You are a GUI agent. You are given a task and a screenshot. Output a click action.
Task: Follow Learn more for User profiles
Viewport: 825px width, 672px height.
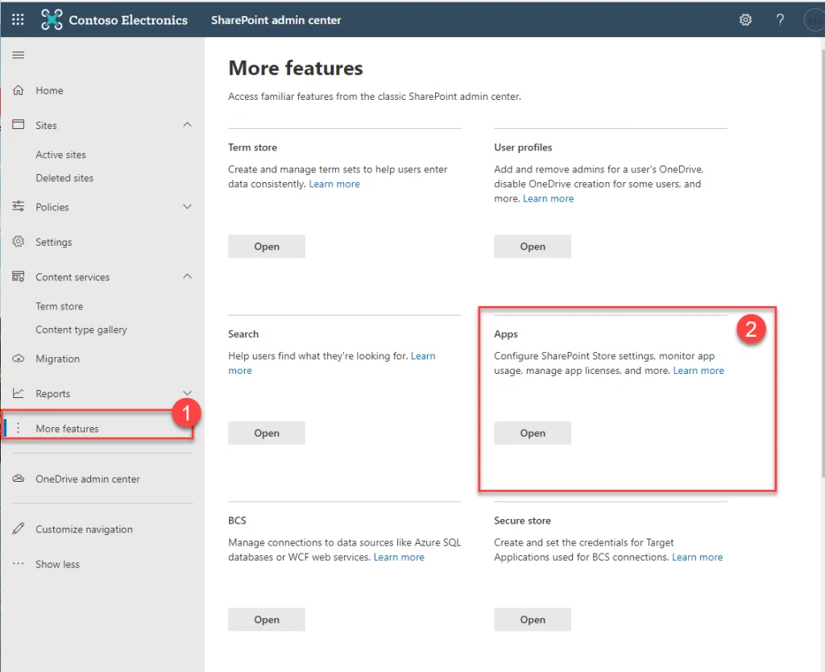548,198
